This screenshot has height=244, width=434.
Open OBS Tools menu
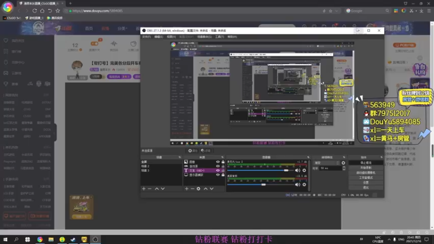[220, 37]
